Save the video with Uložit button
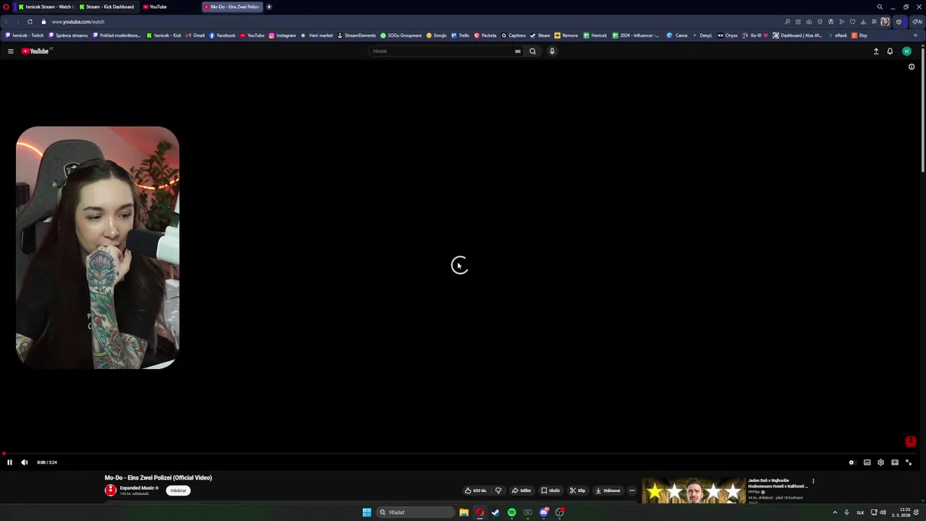Image resolution: width=926 pixels, height=521 pixels. [x=551, y=491]
